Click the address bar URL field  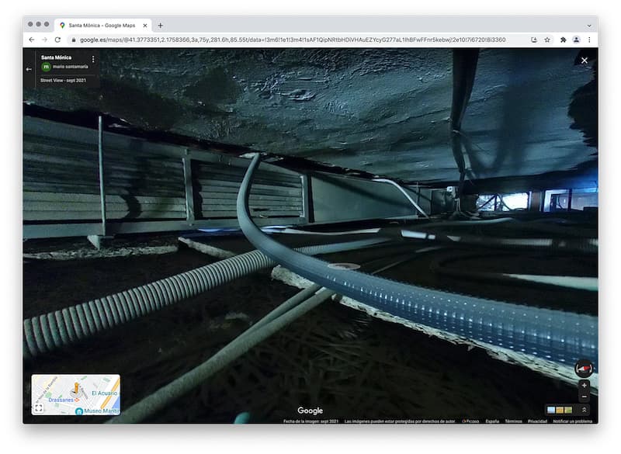point(295,40)
